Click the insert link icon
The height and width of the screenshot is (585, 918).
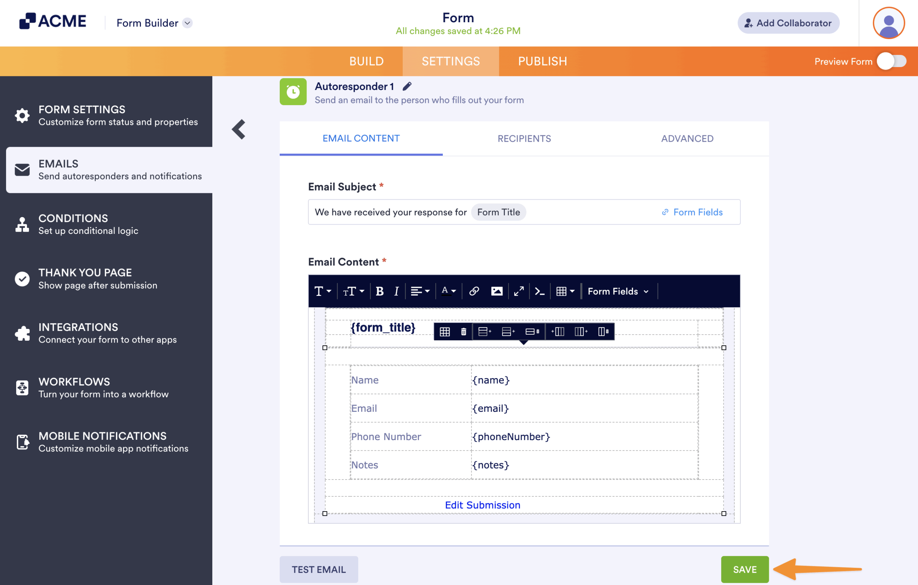(x=474, y=291)
